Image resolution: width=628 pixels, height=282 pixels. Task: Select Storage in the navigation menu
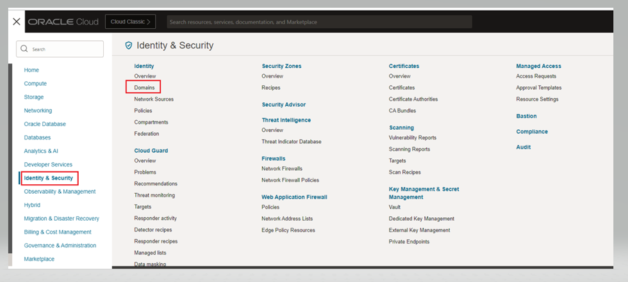33,97
